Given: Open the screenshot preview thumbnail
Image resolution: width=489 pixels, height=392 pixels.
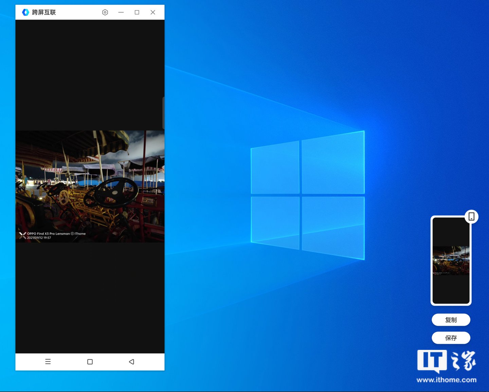Looking at the screenshot, I should 451,261.
